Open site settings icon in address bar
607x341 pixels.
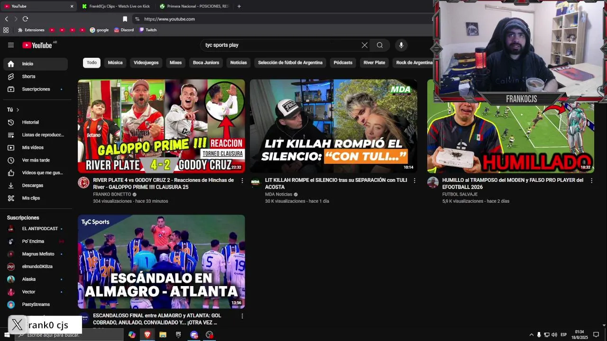pyautogui.click(x=137, y=19)
